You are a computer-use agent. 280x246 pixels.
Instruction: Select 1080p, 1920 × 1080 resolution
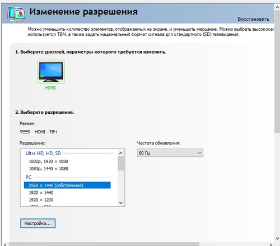click(49, 161)
